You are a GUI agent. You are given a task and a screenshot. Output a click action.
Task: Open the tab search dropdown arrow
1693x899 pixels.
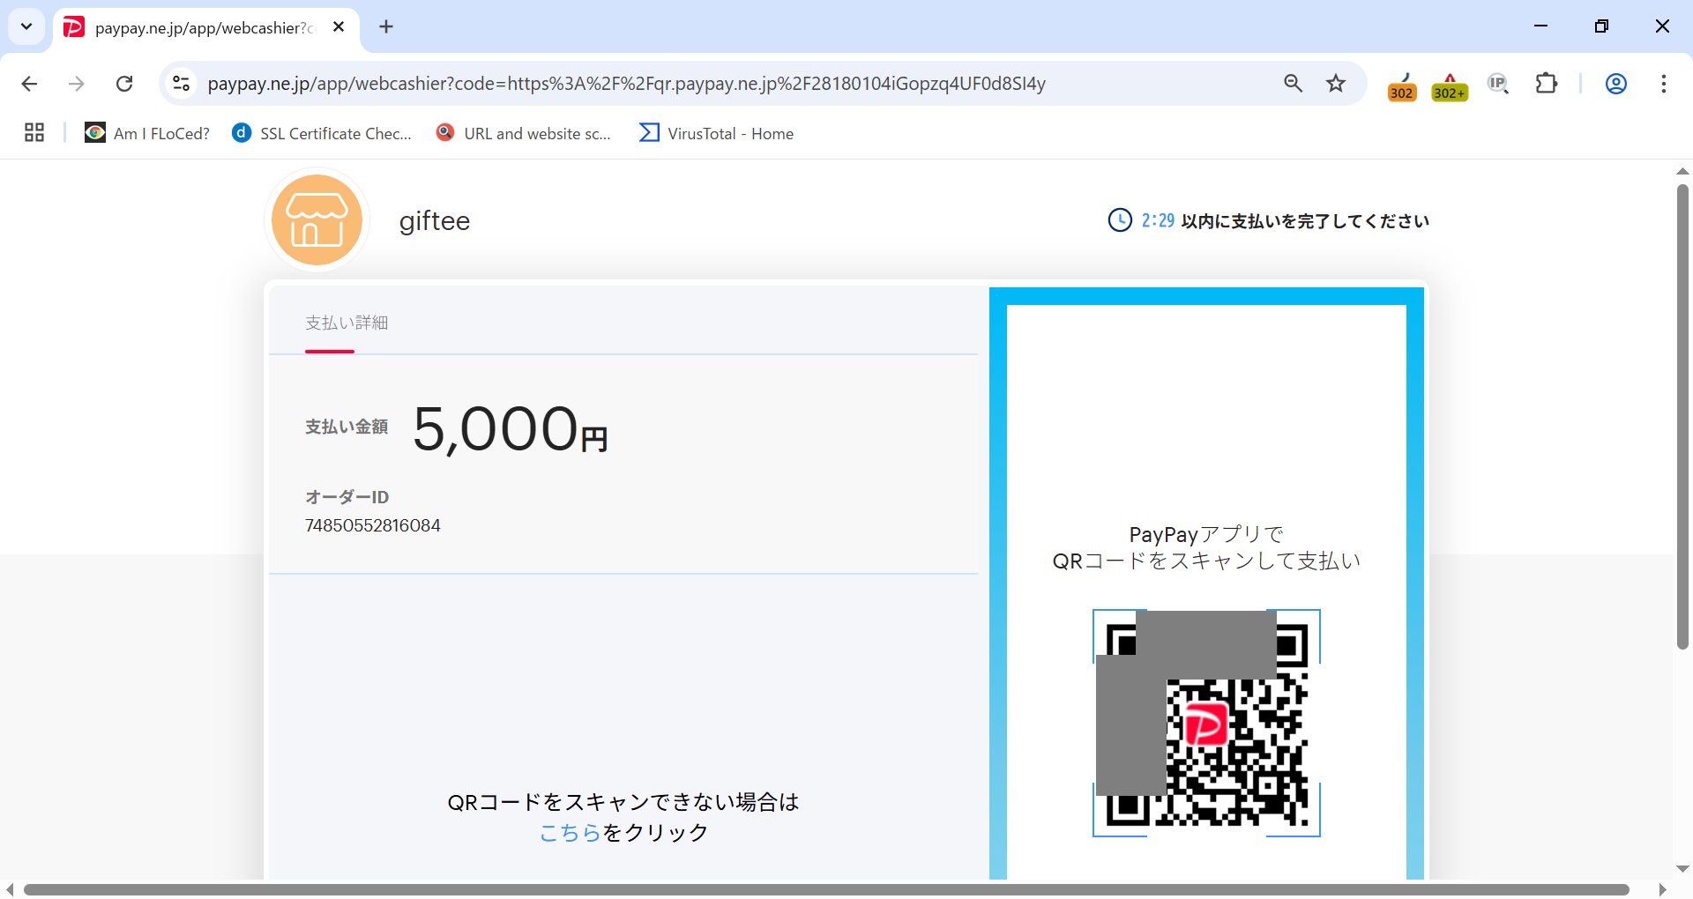(26, 26)
